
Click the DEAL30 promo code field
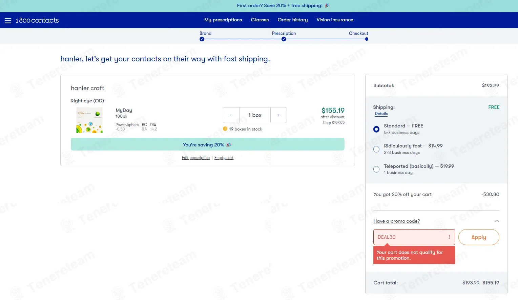(x=414, y=237)
